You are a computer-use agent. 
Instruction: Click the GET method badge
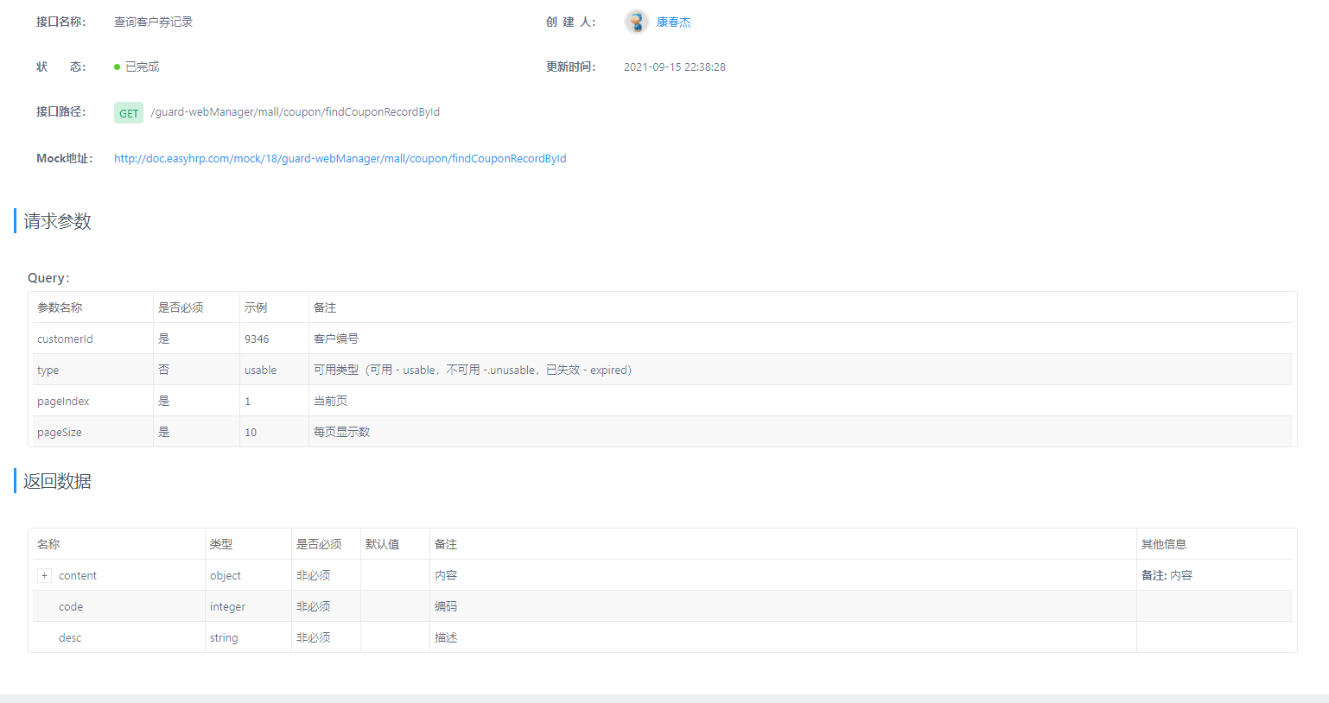pos(129,113)
